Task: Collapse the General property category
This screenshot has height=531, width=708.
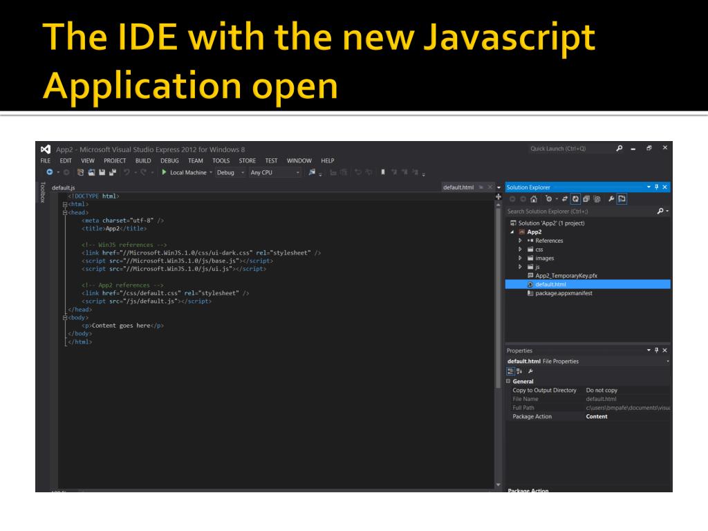Action: (508, 382)
